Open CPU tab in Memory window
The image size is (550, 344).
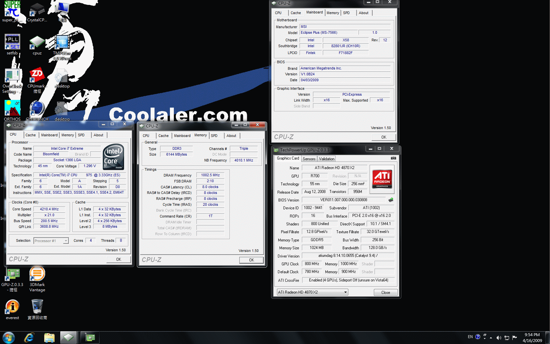(x=146, y=136)
